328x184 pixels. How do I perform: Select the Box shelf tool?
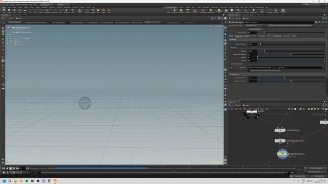(4, 11)
